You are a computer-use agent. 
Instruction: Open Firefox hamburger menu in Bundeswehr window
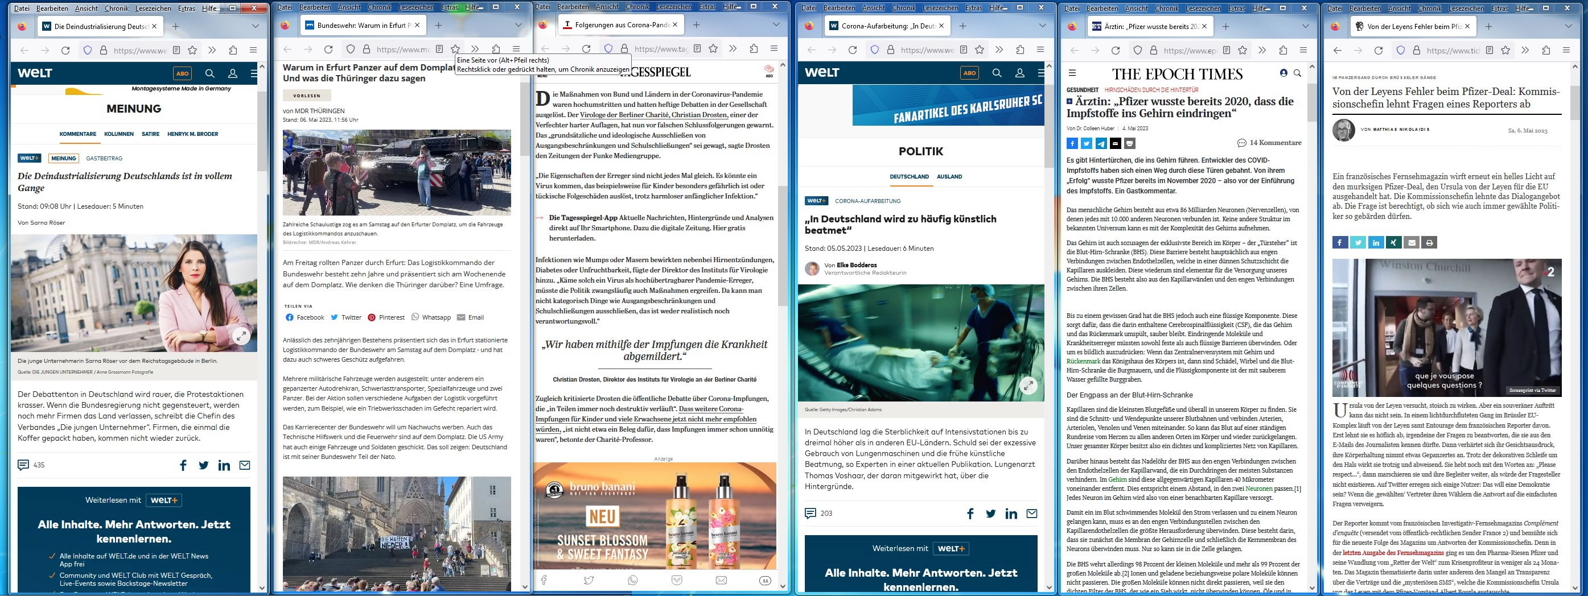[516, 49]
